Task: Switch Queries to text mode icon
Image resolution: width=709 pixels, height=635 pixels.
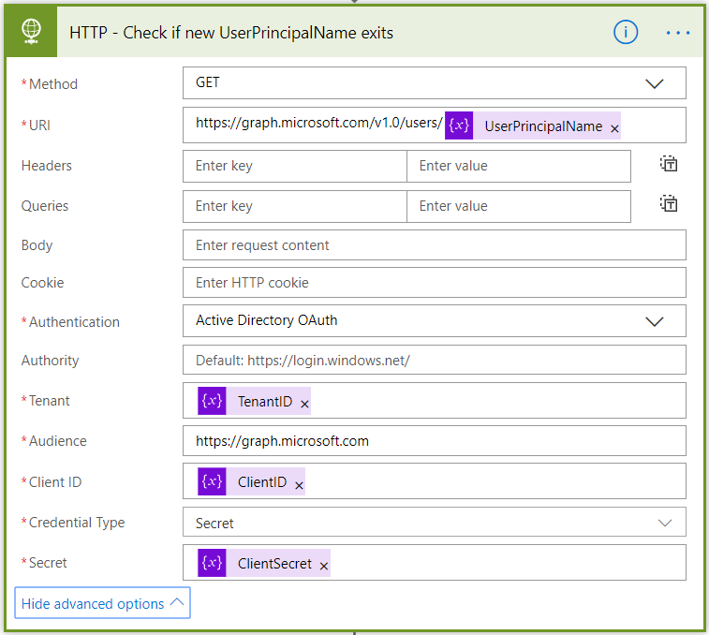Action: 668,204
